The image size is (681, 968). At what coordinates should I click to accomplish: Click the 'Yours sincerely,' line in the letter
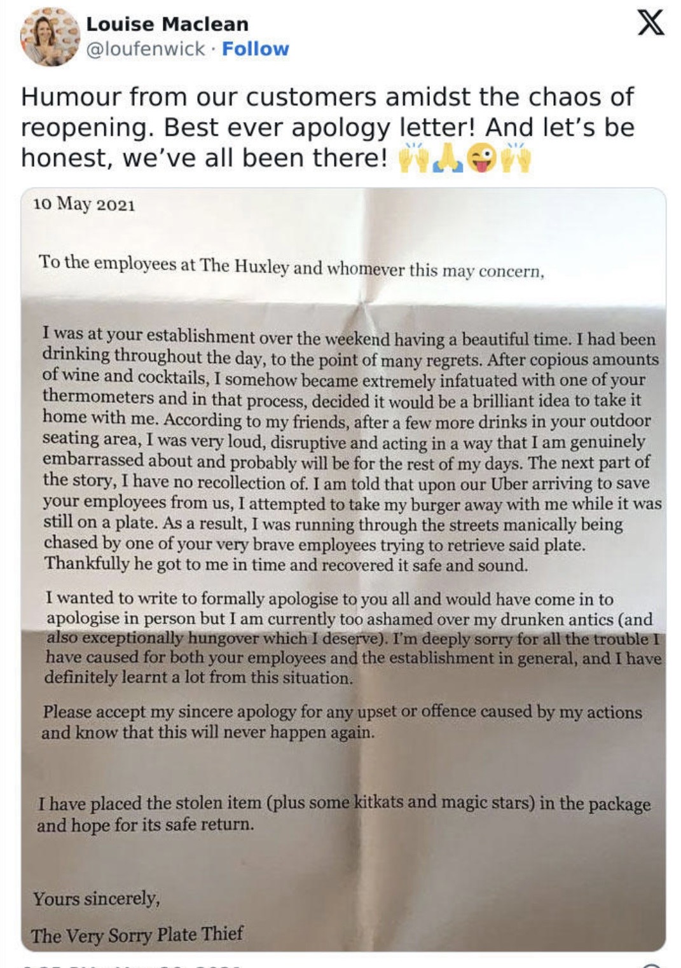click(x=97, y=898)
